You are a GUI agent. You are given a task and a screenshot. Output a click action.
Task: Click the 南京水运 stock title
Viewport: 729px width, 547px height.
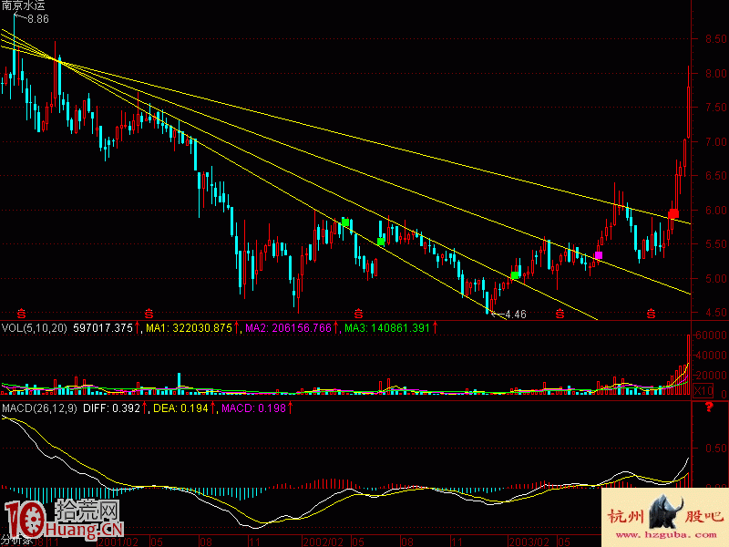[24, 5]
